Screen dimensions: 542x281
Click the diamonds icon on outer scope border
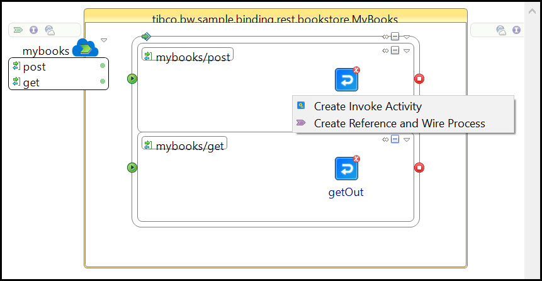[x=385, y=37]
